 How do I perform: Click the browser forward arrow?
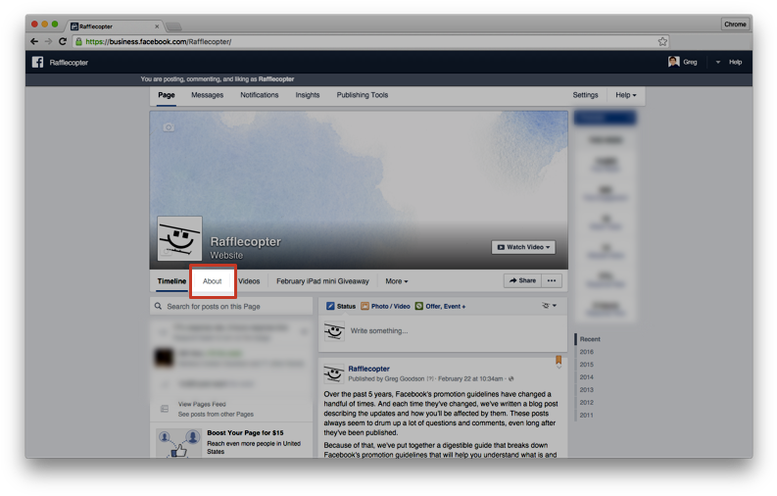pos(48,41)
